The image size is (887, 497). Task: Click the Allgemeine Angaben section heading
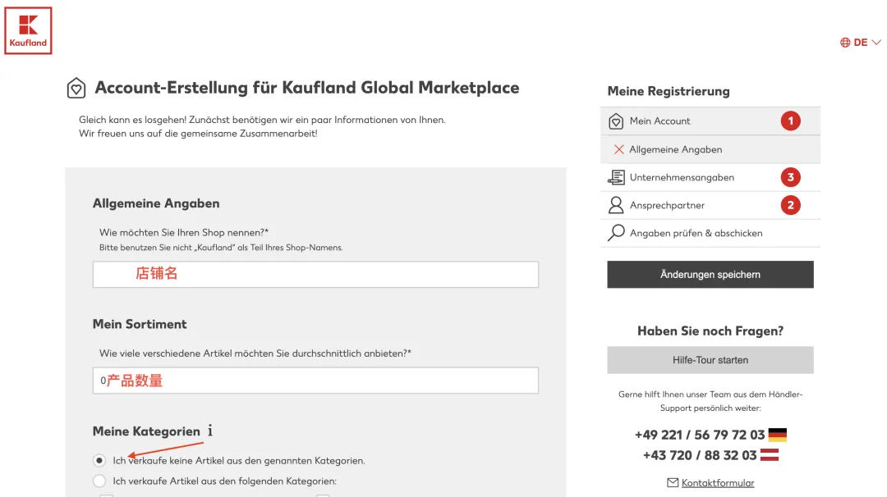pyautogui.click(x=156, y=203)
